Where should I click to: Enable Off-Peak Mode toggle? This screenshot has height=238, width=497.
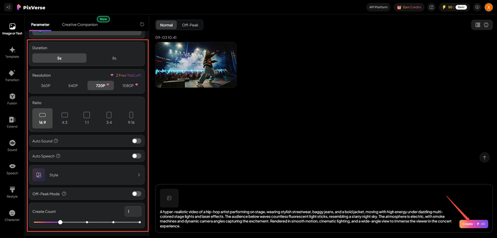pos(136,194)
